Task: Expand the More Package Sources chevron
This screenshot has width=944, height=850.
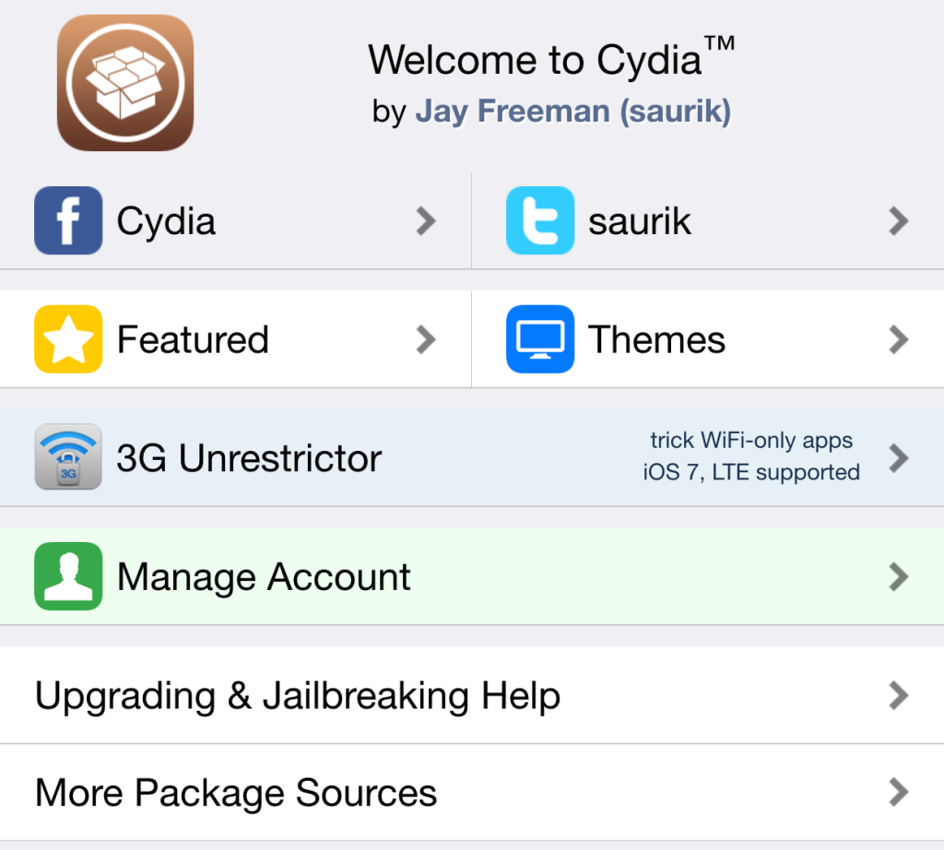Action: tap(897, 791)
